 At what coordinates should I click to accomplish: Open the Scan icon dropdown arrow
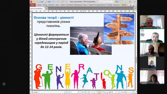click(51, 2)
